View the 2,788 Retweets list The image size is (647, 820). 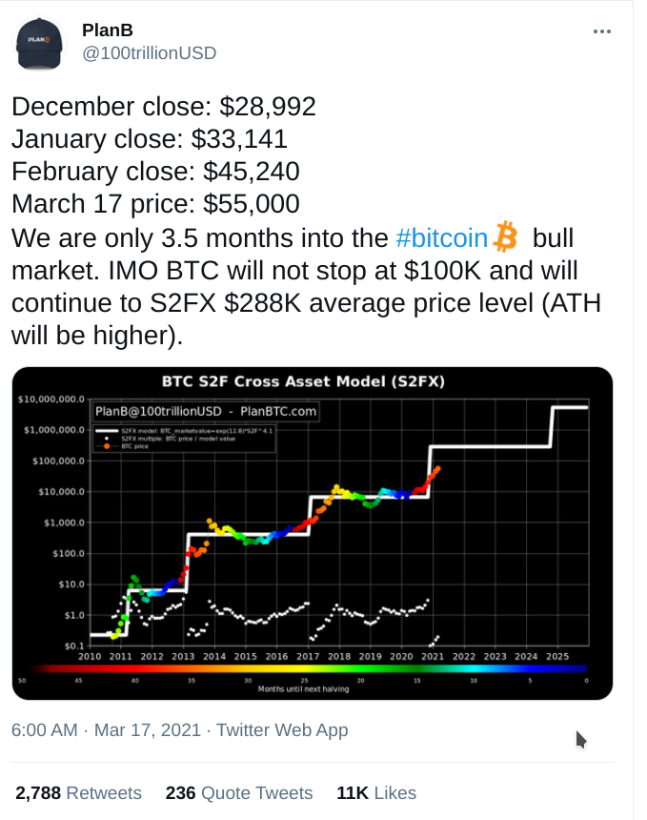(x=78, y=792)
